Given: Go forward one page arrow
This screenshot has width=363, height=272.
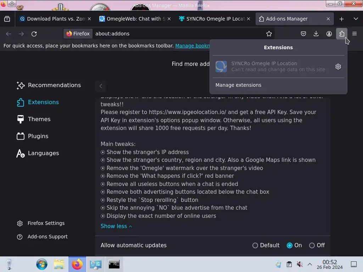Looking at the screenshot, I should pyautogui.click(x=21, y=34).
